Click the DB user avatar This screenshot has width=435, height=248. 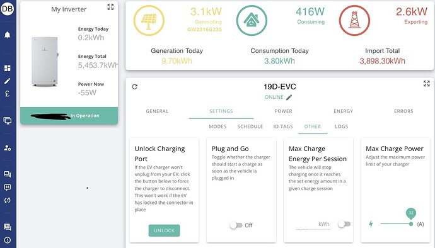coord(8,9)
